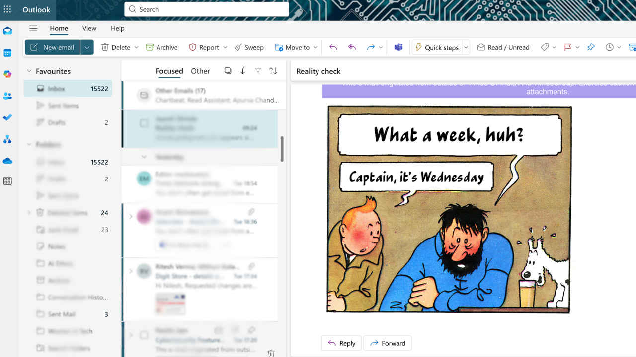
Task: Click the Archive button
Action: pyautogui.click(x=161, y=47)
